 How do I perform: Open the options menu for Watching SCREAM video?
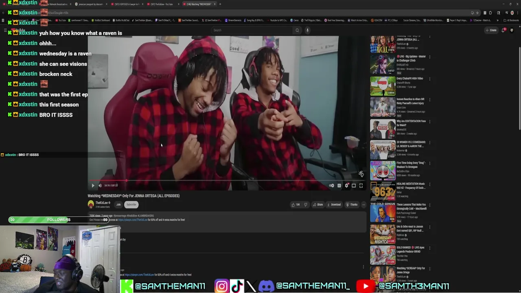click(429, 269)
